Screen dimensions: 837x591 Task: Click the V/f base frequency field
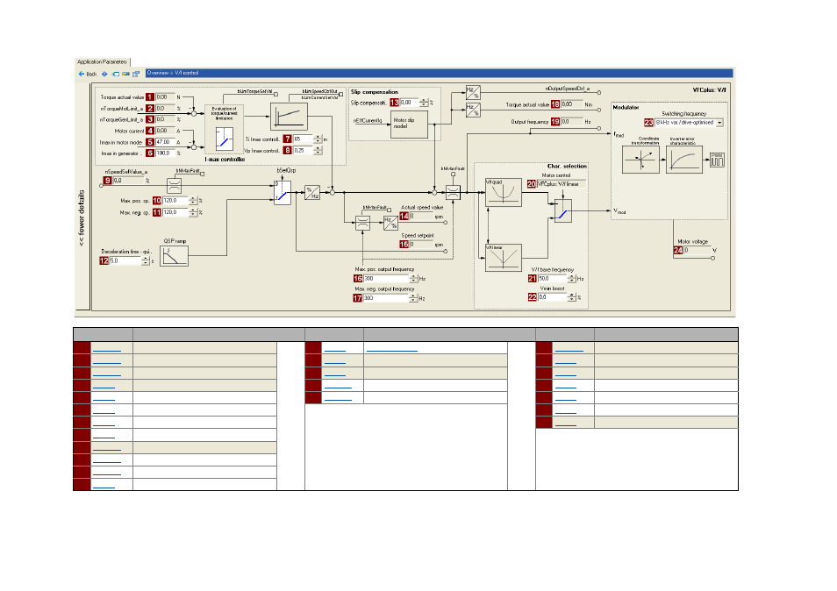(x=553, y=279)
